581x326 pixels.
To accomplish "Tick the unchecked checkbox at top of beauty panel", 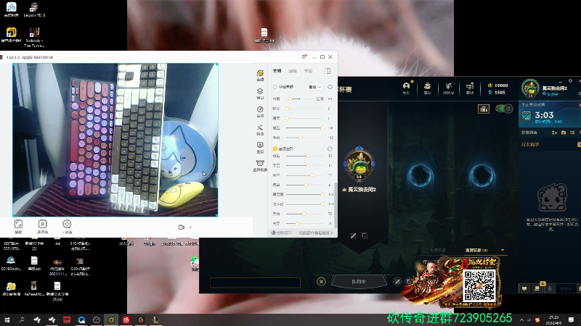I will 275,87.
